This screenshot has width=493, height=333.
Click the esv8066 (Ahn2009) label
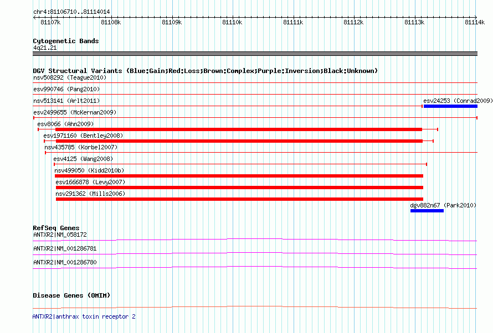tap(65, 124)
